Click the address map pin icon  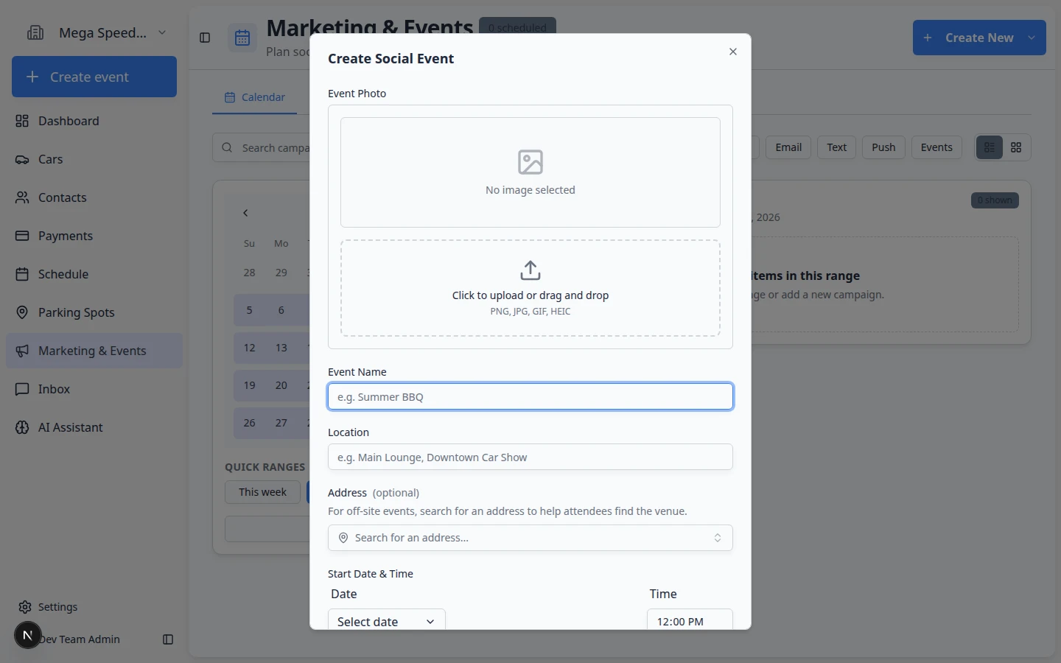pos(343,538)
